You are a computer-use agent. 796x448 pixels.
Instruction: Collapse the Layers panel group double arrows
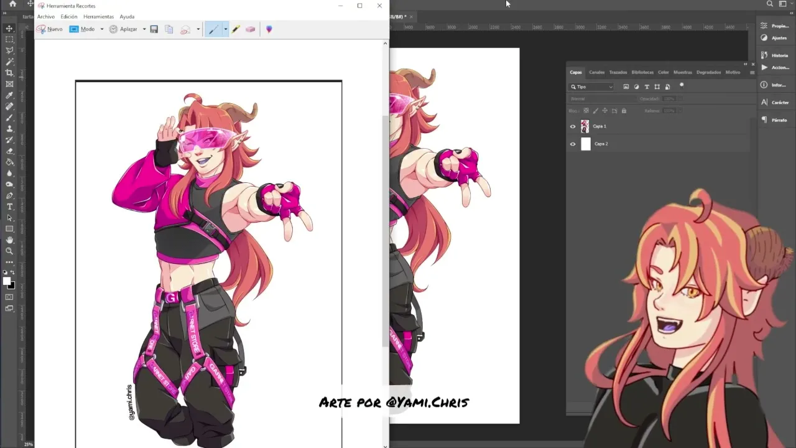click(745, 64)
